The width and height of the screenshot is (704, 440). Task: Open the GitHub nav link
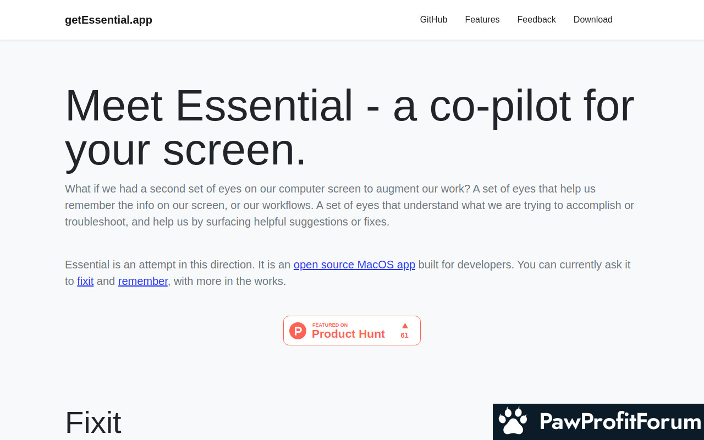(x=433, y=20)
